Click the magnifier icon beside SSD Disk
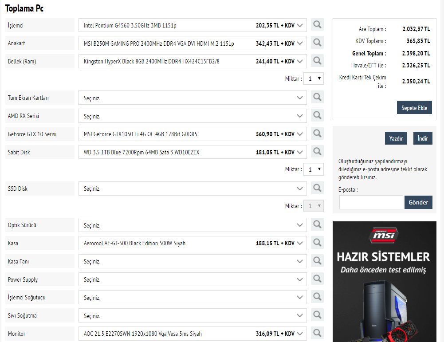The height and width of the screenshot is (342, 444). point(317,188)
